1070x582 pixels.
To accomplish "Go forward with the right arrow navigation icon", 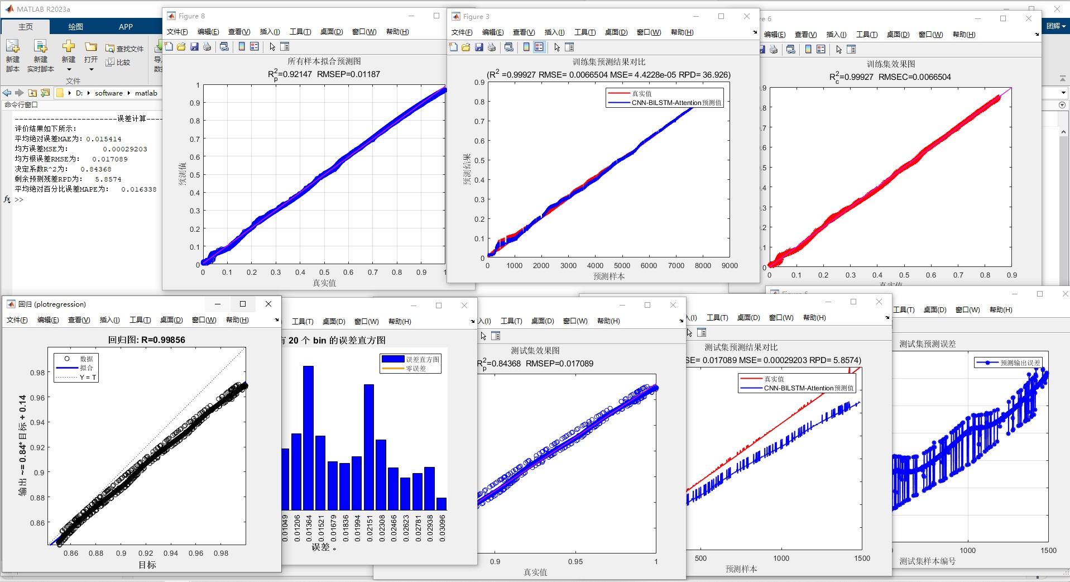I will (x=20, y=93).
